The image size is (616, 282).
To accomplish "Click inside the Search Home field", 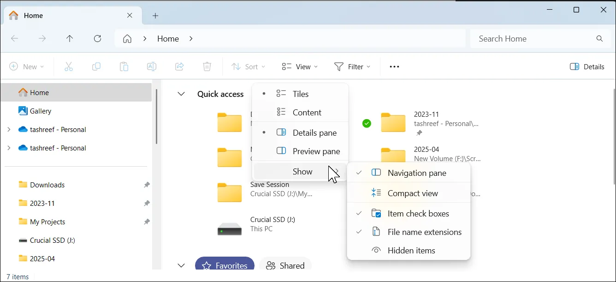I will coord(530,39).
